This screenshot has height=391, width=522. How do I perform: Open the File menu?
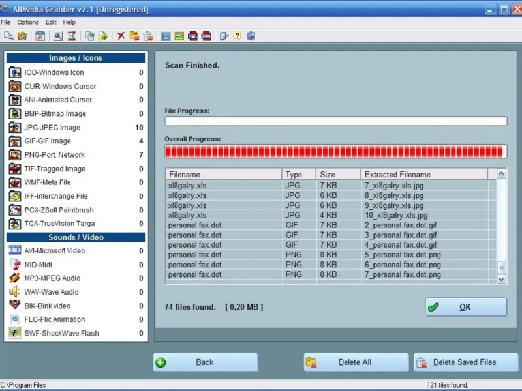click(6, 22)
